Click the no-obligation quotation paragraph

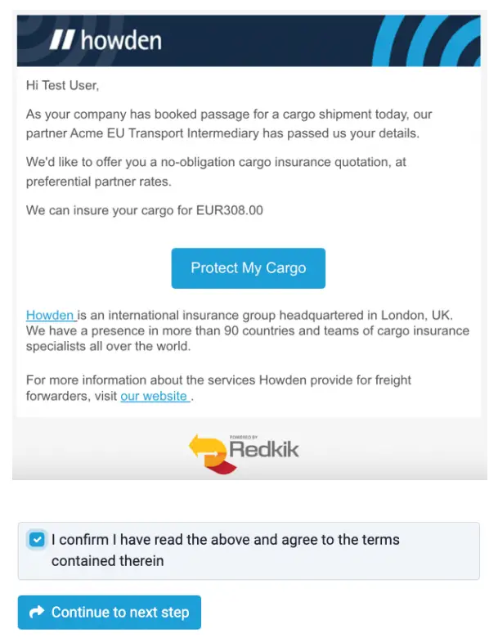pos(215,171)
